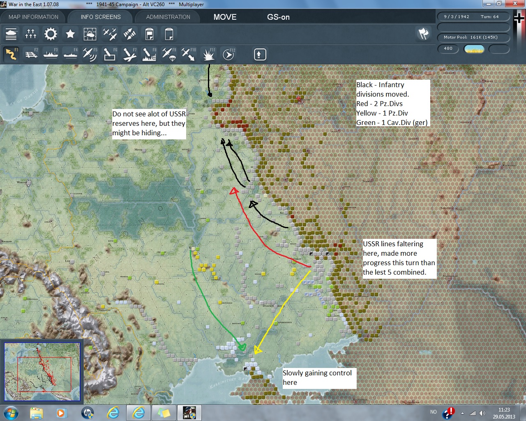Select Air Transfer F10 icon

tap(189, 54)
